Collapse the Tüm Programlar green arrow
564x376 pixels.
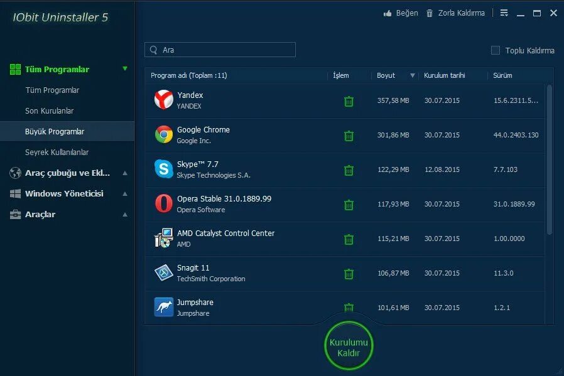click(x=125, y=68)
